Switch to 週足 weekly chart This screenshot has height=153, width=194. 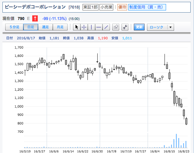45,27
